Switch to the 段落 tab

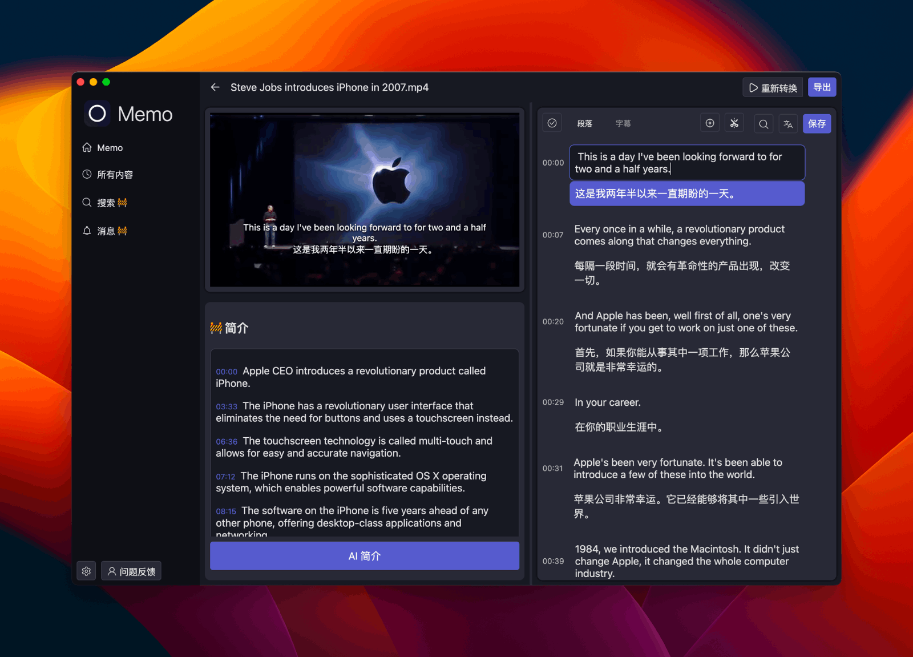coord(585,123)
